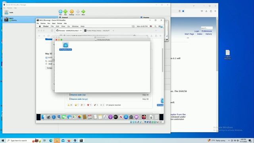Open Launchpad from the macOS dock
Image resolution: width=254 pixels, height=143 pixels.
pyautogui.click(x=48, y=117)
